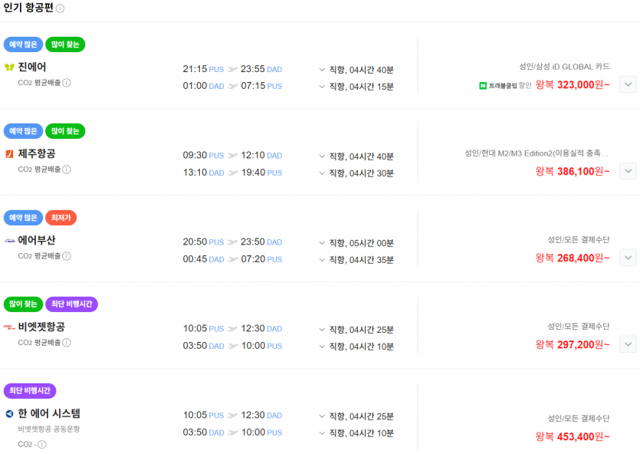Click the 트래블클럽 discount badge icon
The width and height of the screenshot is (640, 454).
point(484,85)
